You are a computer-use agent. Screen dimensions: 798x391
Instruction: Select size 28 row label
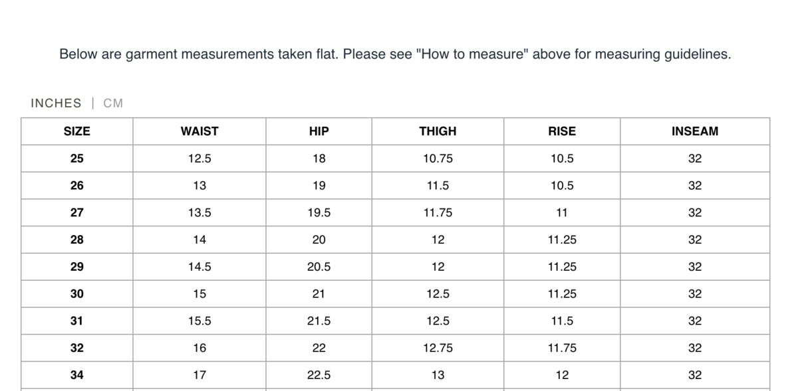[x=77, y=240]
